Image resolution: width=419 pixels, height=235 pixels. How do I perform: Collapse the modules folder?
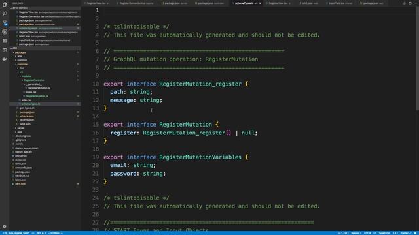pyautogui.click(x=26, y=76)
